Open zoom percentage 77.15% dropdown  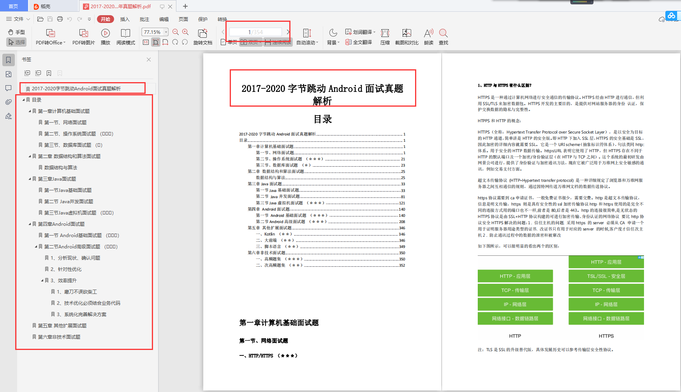pos(166,32)
